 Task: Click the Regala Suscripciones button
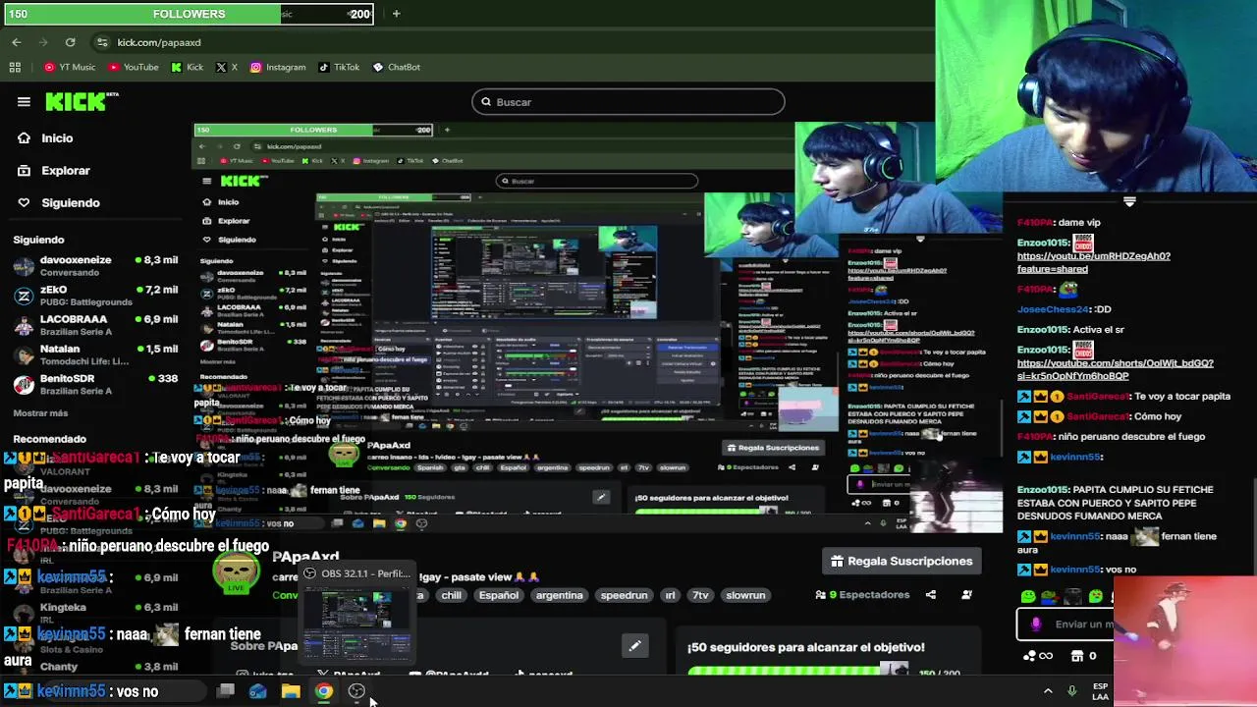[902, 561]
